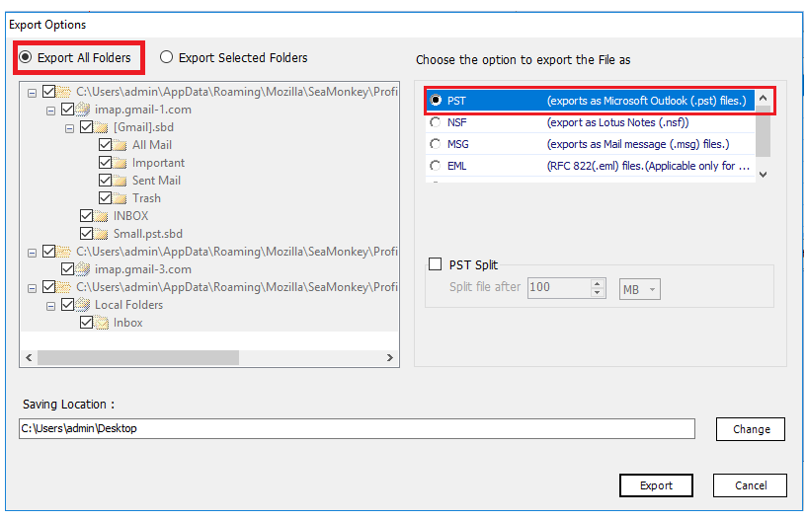Collapse the profile node containing Local Folders
The height and width of the screenshot is (520, 806).
click(x=32, y=288)
